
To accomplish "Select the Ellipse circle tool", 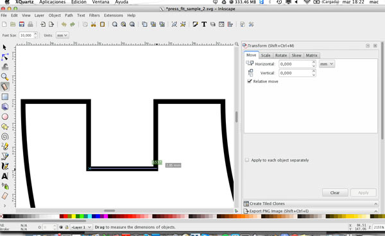I will (x=5, y=117).
